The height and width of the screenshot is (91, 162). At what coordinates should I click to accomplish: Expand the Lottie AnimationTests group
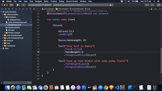click(3, 35)
